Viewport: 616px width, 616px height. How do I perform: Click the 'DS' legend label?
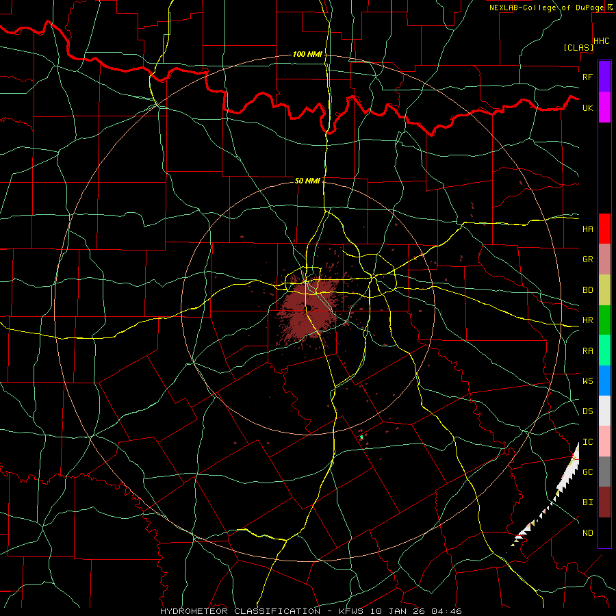coord(587,411)
